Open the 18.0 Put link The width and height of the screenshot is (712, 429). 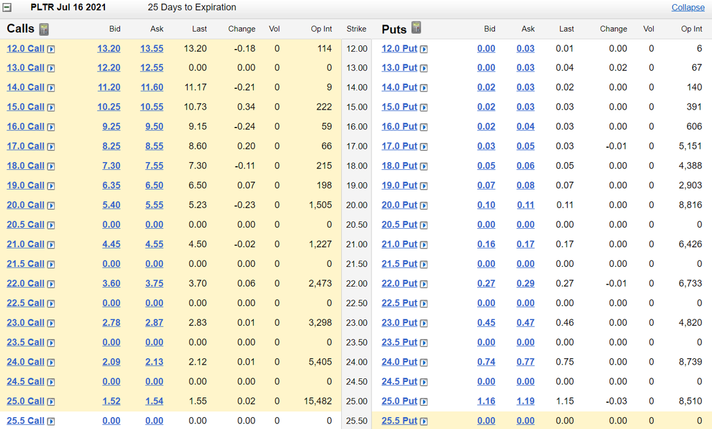point(399,166)
